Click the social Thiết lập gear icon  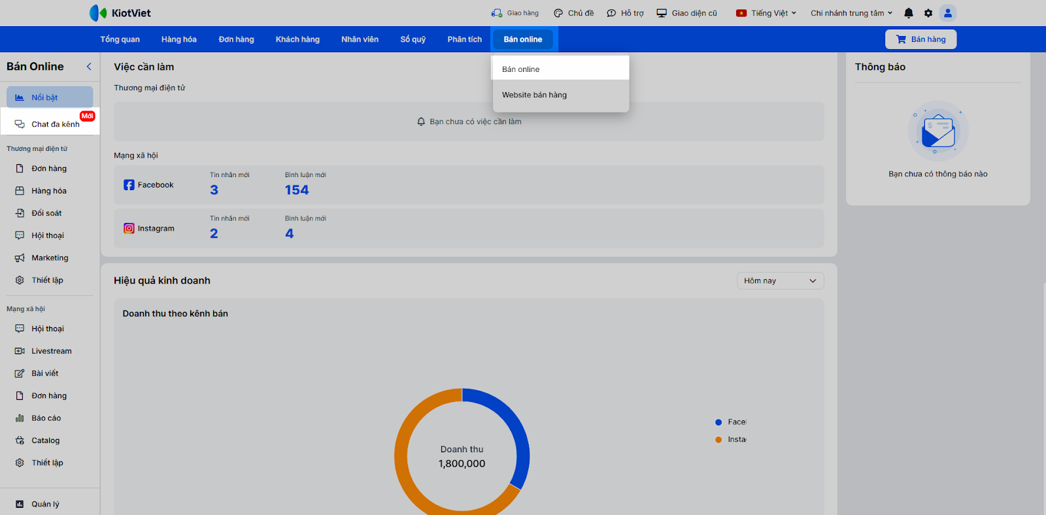20,463
